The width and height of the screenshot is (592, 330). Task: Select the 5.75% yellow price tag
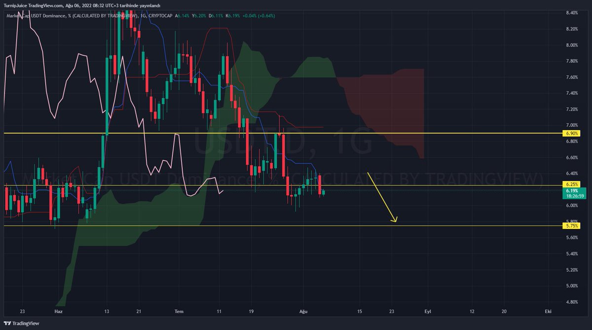(572, 226)
